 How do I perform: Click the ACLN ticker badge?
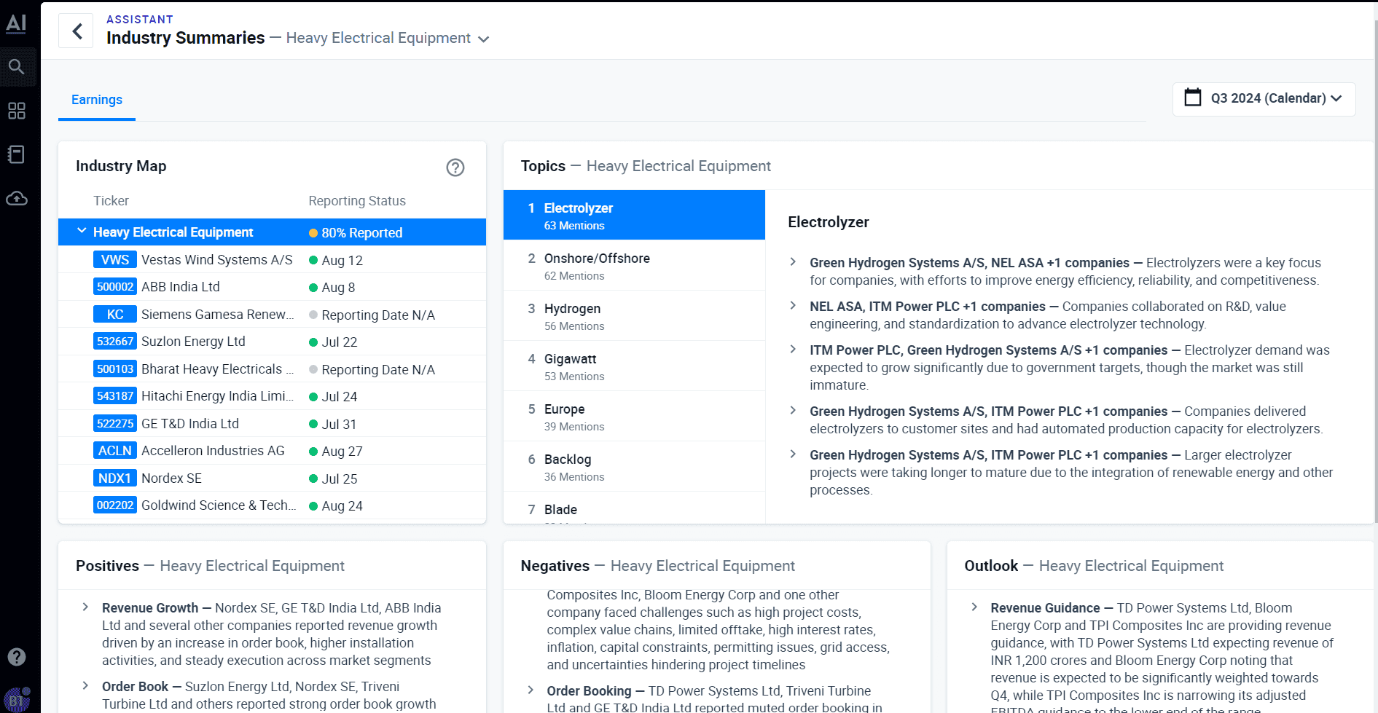coord(115,451)
